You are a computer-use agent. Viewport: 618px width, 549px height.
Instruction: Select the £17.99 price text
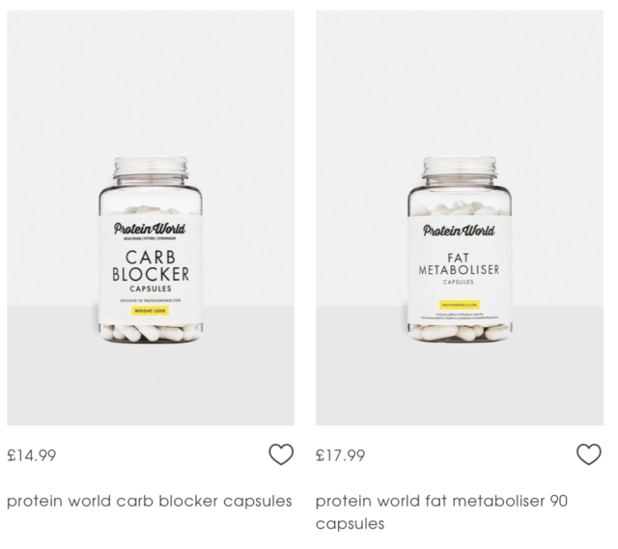341,455
